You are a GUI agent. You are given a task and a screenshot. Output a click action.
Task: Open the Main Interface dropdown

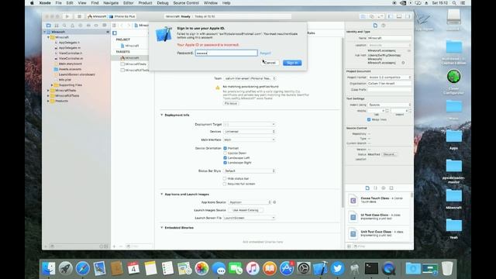(250, 139)
